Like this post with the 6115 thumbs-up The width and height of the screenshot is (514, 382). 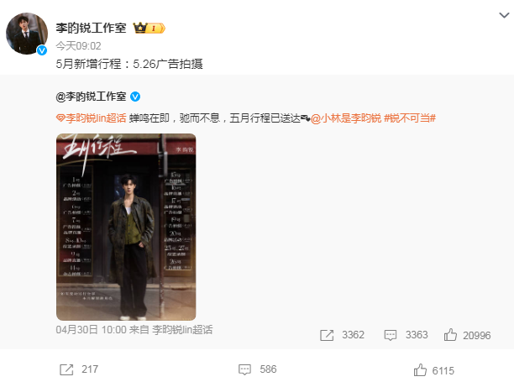coord(420,370)
